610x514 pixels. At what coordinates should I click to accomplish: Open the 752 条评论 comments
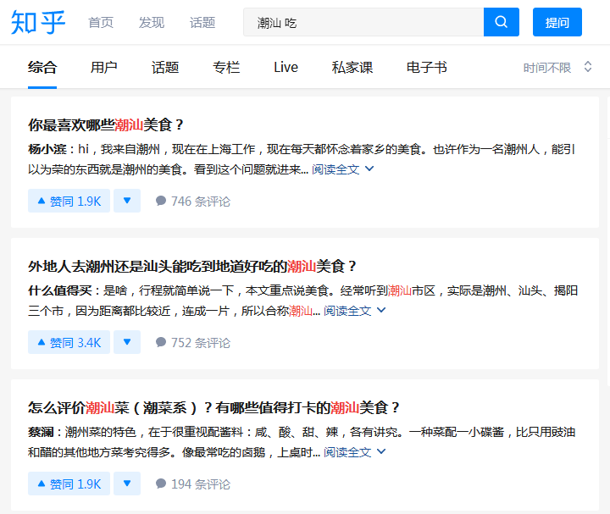click(x=192, y=342)
